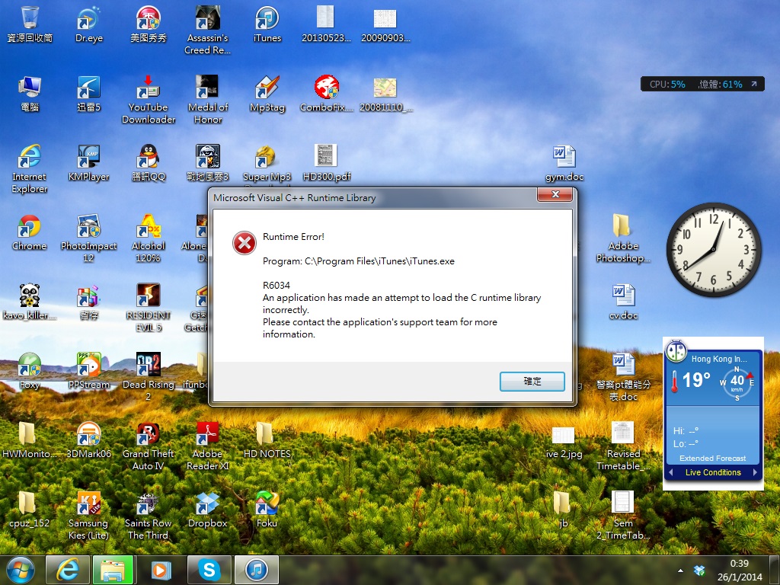Select the Mp3tag desktop icon
The height and width of the screenshot is (585, 780).
267,94
